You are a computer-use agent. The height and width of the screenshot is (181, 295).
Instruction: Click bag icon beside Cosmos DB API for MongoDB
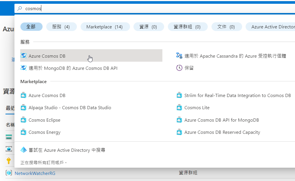coord(179,120)
